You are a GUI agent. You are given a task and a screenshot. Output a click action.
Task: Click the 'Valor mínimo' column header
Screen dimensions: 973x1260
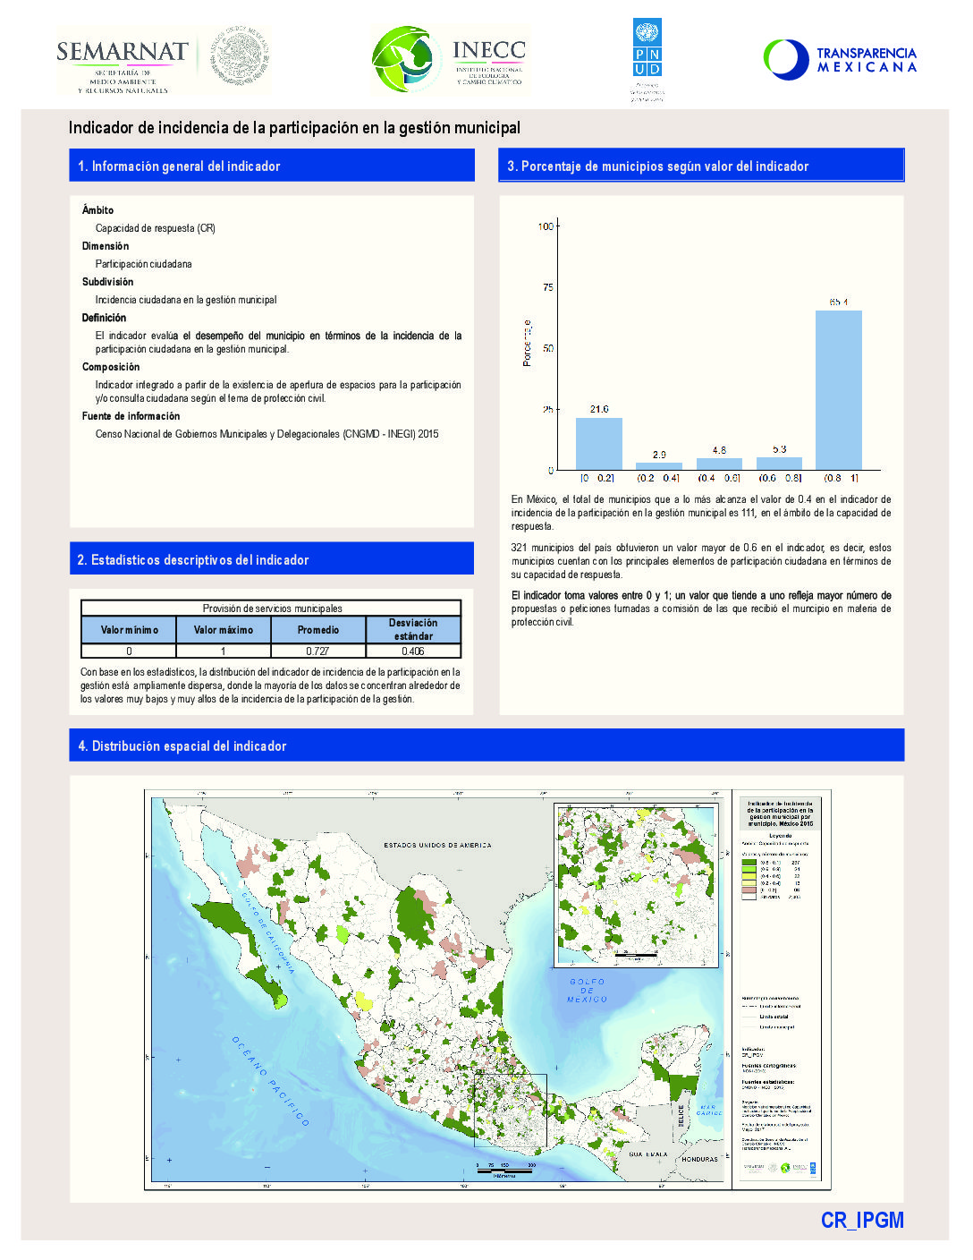point(129,630)
